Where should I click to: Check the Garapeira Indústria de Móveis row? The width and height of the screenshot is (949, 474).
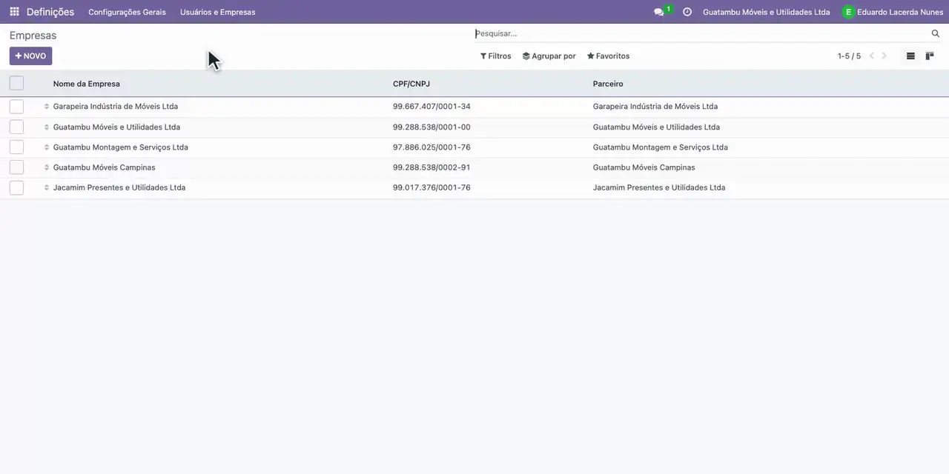[16, 107]
